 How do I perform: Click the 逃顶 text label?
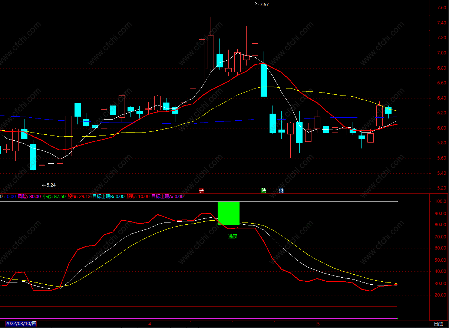(233, 236)
